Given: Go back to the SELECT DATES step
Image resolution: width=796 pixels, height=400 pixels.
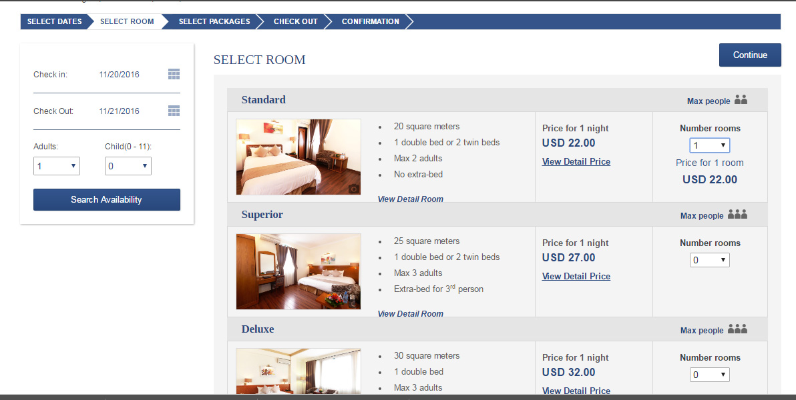Looking at the screenshot, I should pos(54,21).
